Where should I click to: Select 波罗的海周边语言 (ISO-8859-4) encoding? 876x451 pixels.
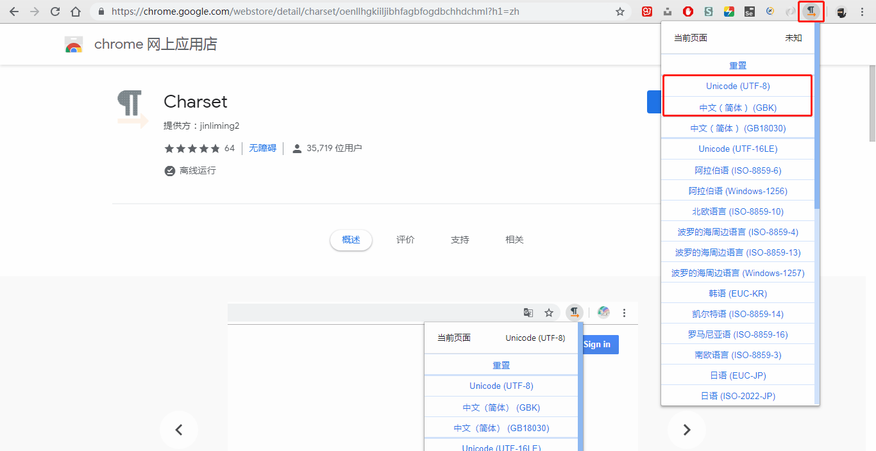(x=737, y=232)
